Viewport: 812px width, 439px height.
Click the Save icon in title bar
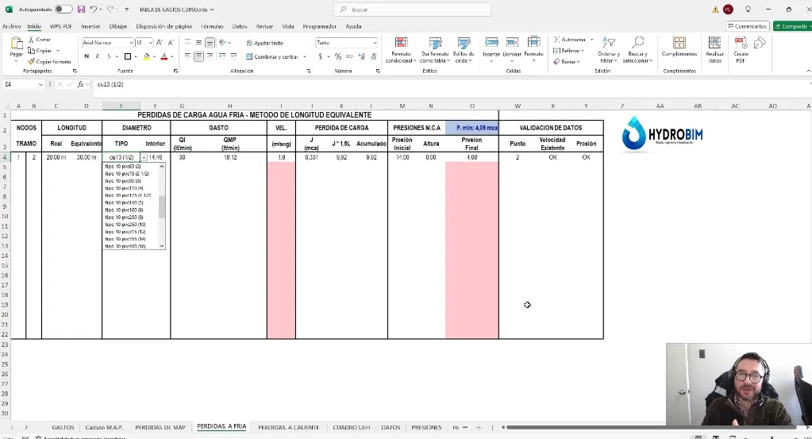coord(81,10)
